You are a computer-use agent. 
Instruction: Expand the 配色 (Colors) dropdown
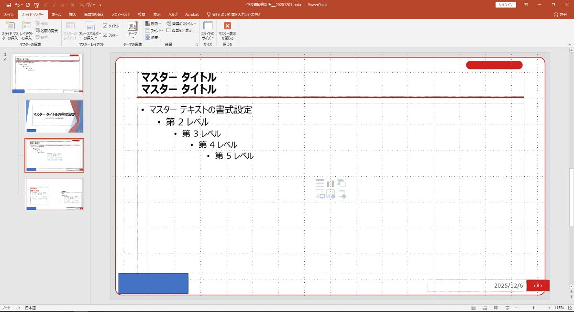153,23
